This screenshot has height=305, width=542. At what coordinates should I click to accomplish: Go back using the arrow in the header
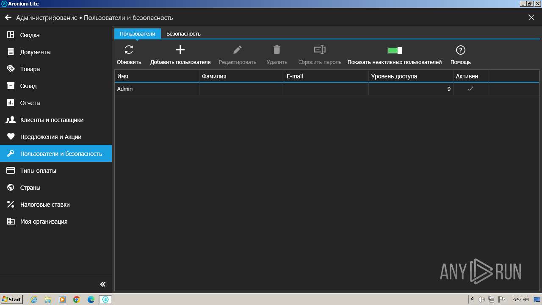(x=8, y=18)
